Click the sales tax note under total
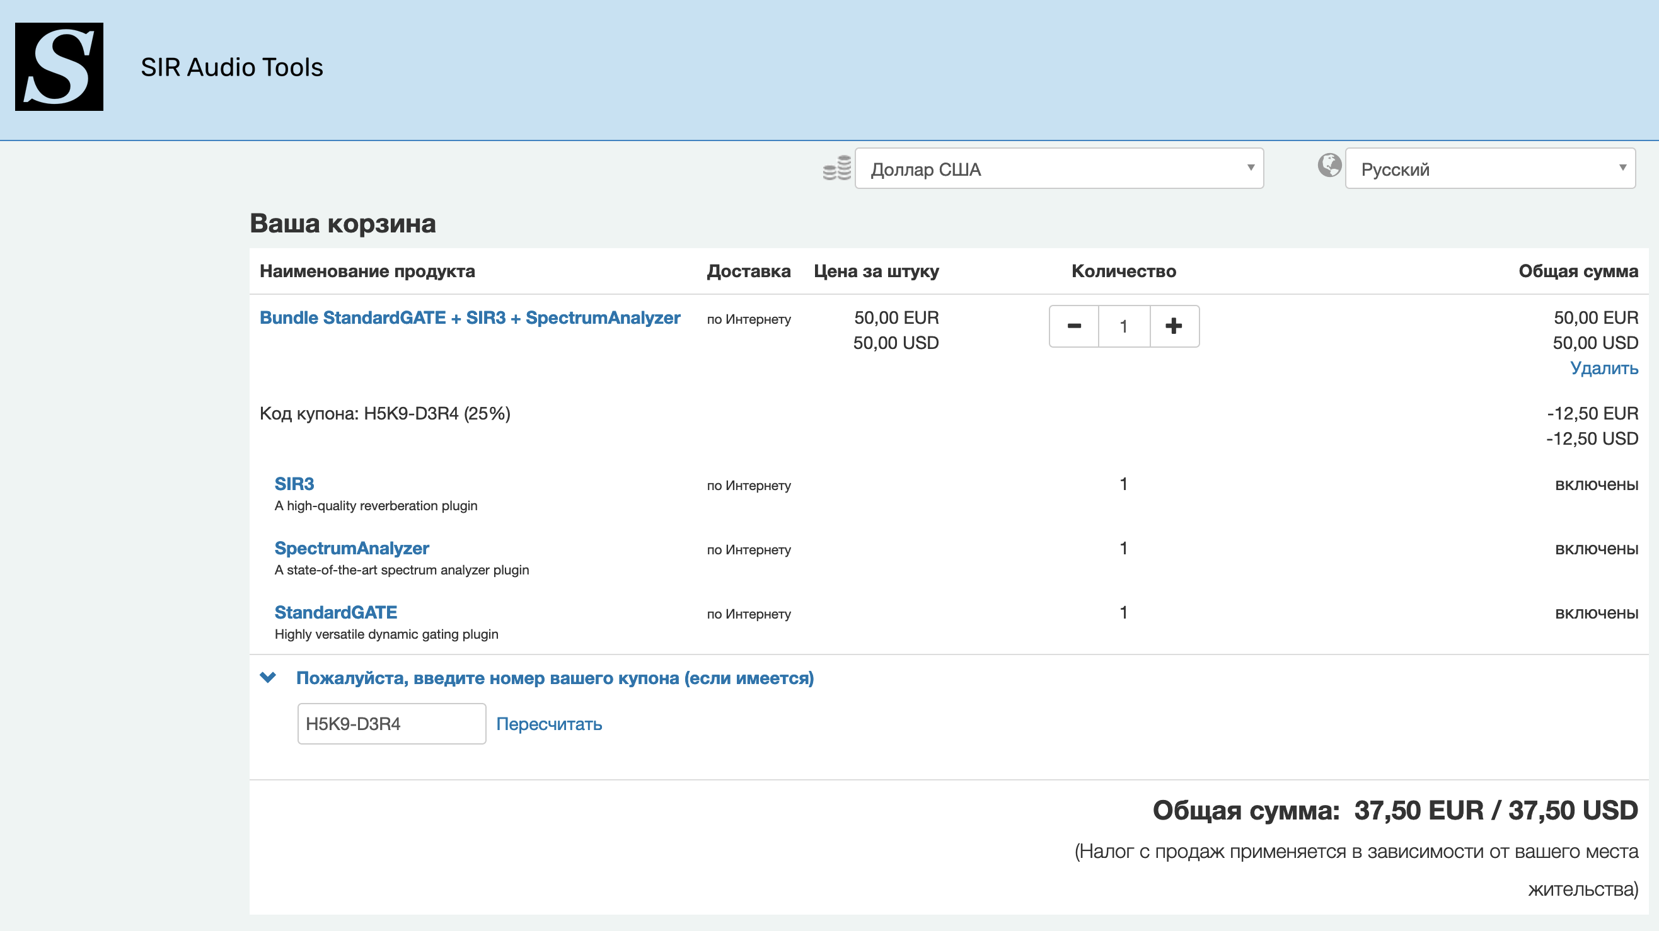The height and width of the screenshot is (931, 1659). [x=1356, y=870]
